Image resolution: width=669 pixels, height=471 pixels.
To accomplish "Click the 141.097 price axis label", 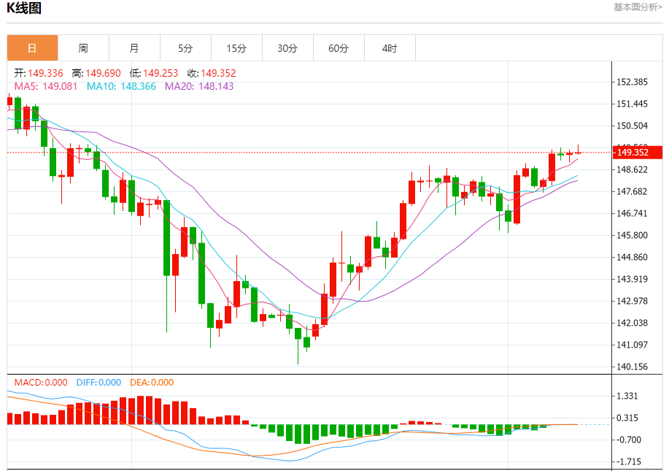I will pos(633,345).
